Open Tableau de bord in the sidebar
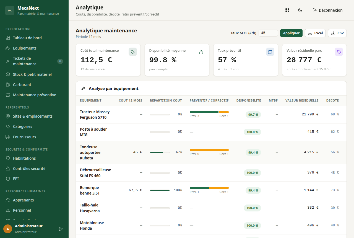 click(x=34, y=38)
